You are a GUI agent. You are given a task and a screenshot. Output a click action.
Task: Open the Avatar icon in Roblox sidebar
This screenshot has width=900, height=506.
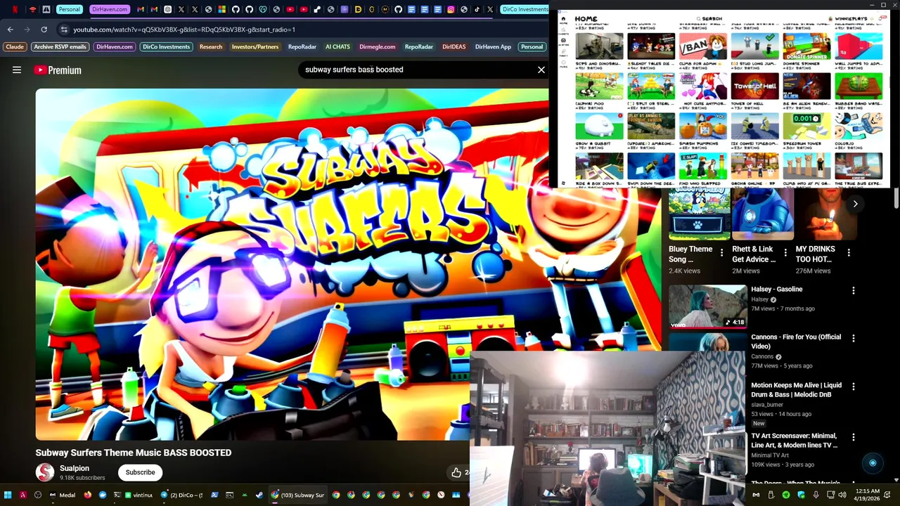click(563, 41)
